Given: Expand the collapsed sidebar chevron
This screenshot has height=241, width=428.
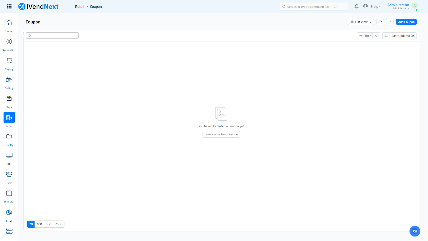Looking at the screenshot, I should click(x=24, y=33).
